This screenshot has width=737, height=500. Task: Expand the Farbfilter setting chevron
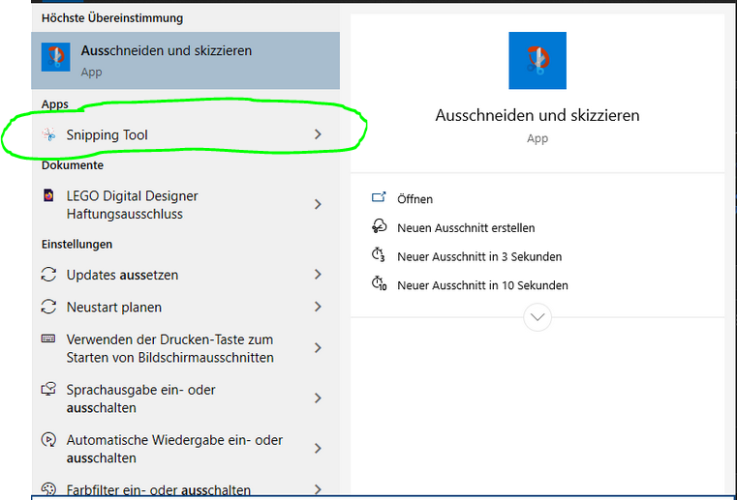[x=319, y=489]
